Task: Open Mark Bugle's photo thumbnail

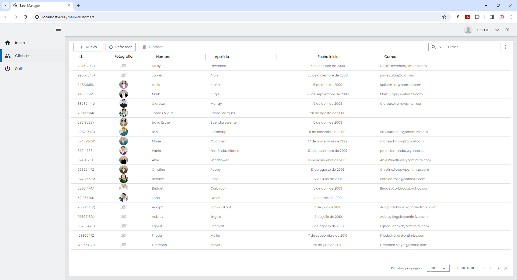Action: pyautogui.click(x=124, y=94)
